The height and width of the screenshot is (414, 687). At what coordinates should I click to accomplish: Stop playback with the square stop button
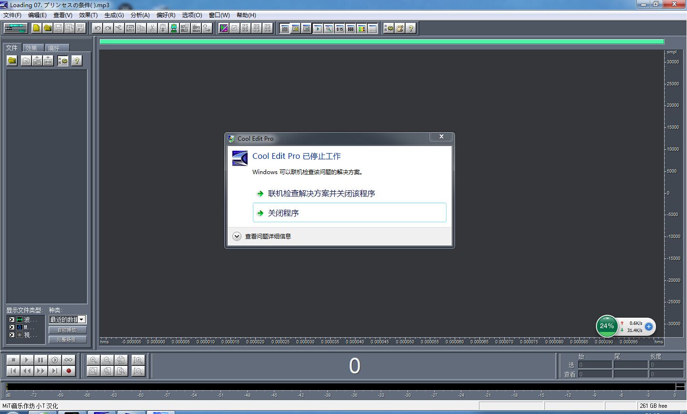point(13,360)
